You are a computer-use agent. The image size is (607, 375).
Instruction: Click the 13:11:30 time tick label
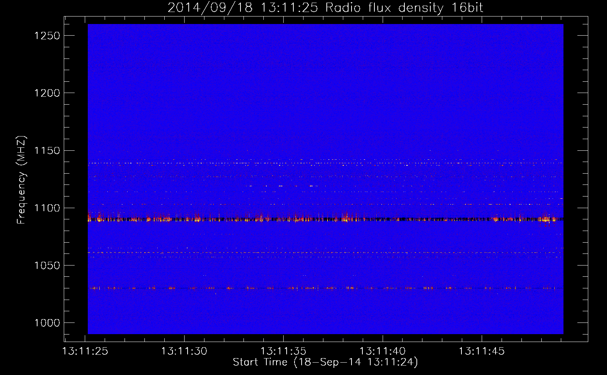[184, 351]
